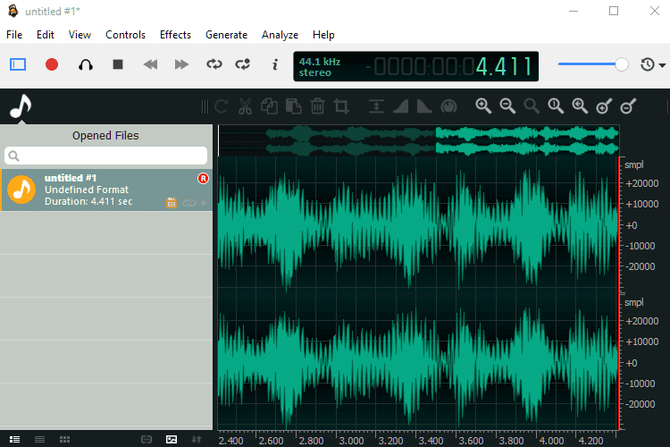Image resolution: width=670 pixels, height=447 pixels.
Task: Cut selection with the scissors icon
Action: (246, 106)
